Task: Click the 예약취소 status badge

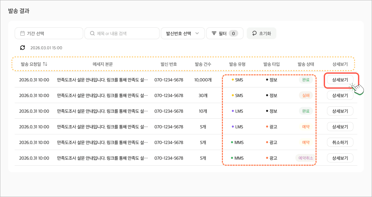Action: (x=306, y=158)
